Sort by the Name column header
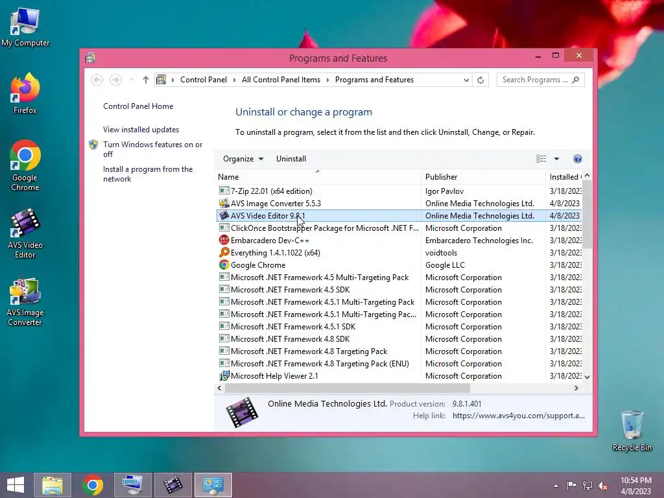The image size is (664, 498). (x=318, y=177)
